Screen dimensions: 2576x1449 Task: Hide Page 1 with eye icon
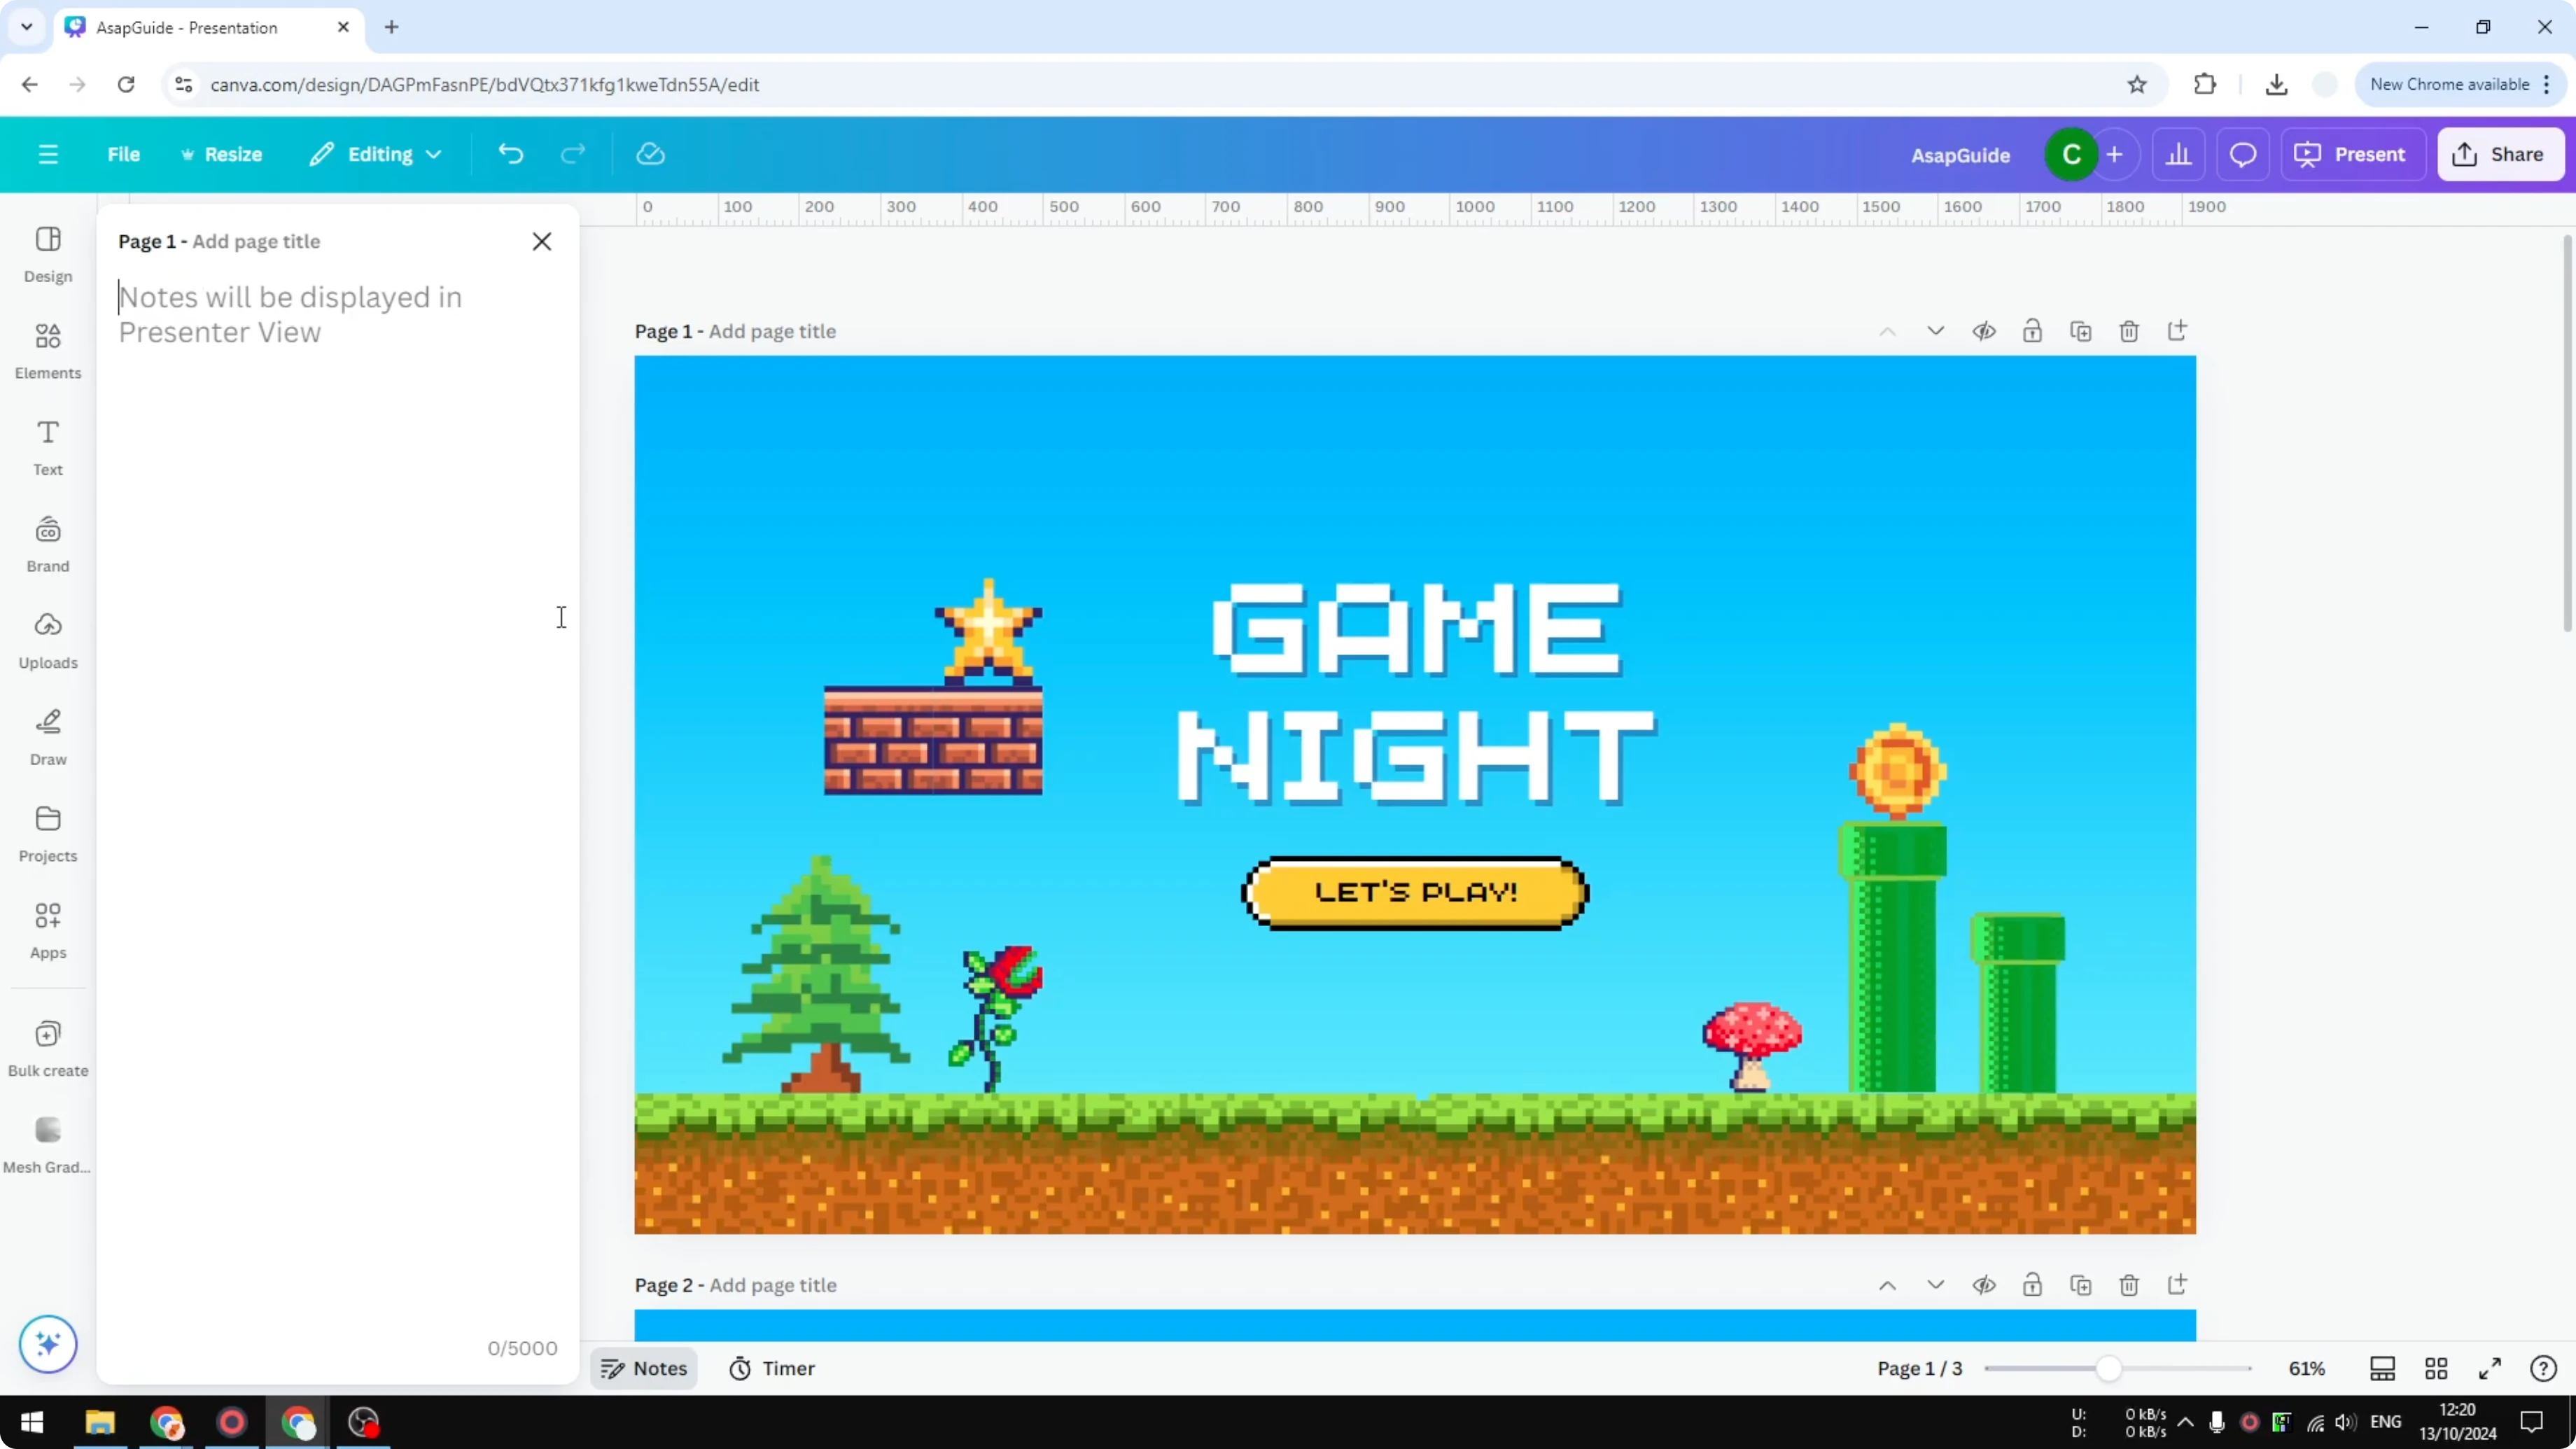1984,331
